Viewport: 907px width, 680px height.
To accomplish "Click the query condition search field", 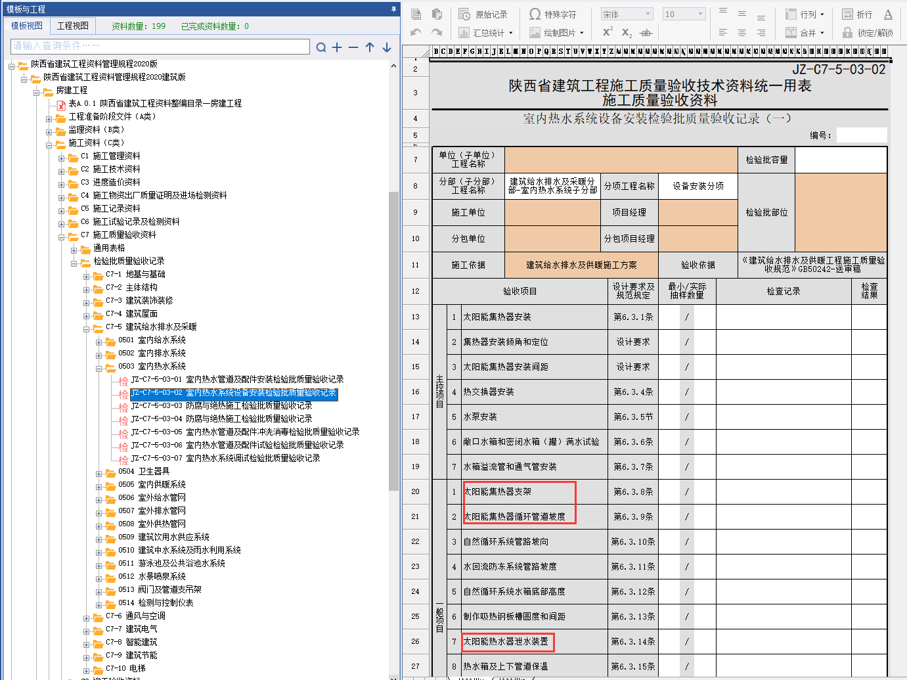I will (x=160, y=46).
